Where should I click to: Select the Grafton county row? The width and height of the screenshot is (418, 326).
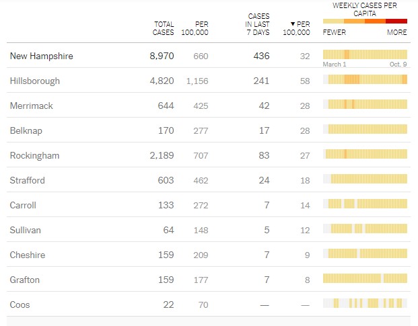pyautogui.click(x=25, y=280)
